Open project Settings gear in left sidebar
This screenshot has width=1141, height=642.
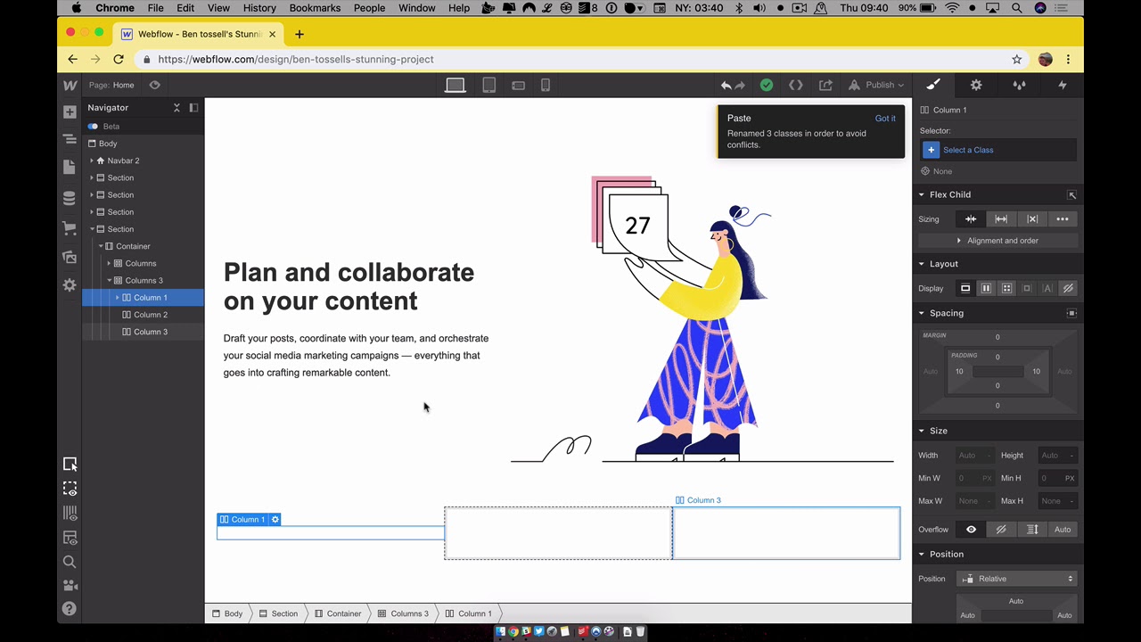tap(70, 285)
